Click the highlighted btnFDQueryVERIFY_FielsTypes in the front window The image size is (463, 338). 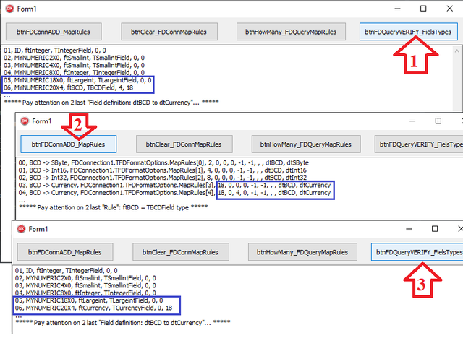(417, 252)
